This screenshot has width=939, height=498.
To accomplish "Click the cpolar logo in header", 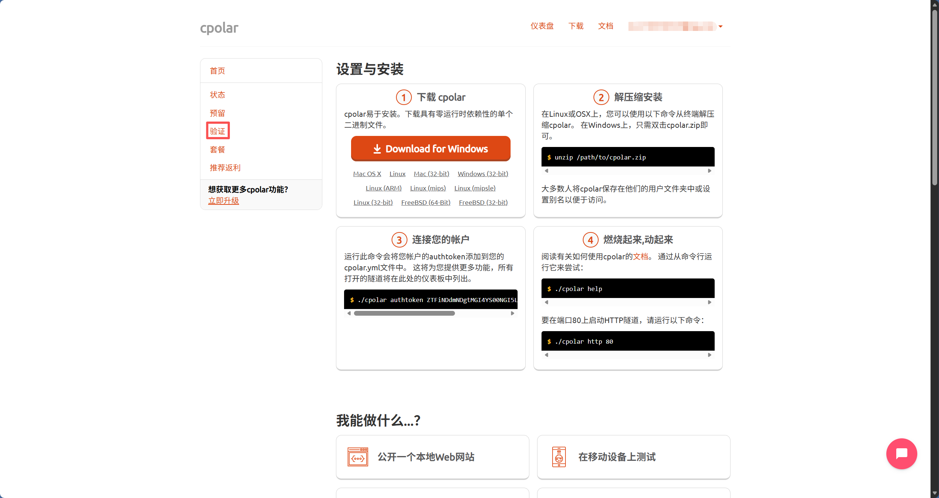I will coord(219,28).
